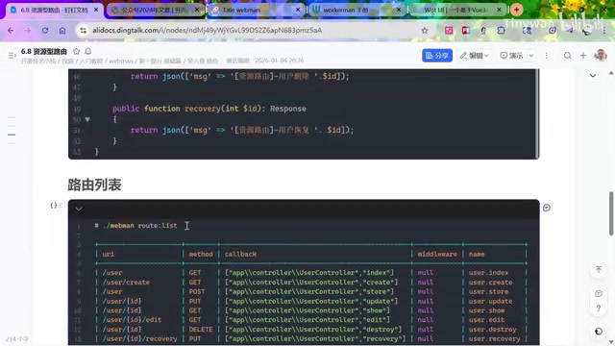
Task: Open the 编辑 edit mode dropdown
Action: [474, 56]
